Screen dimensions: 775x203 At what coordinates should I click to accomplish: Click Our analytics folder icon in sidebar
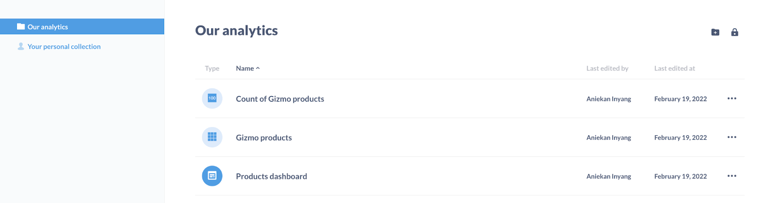tap(21, 27)
